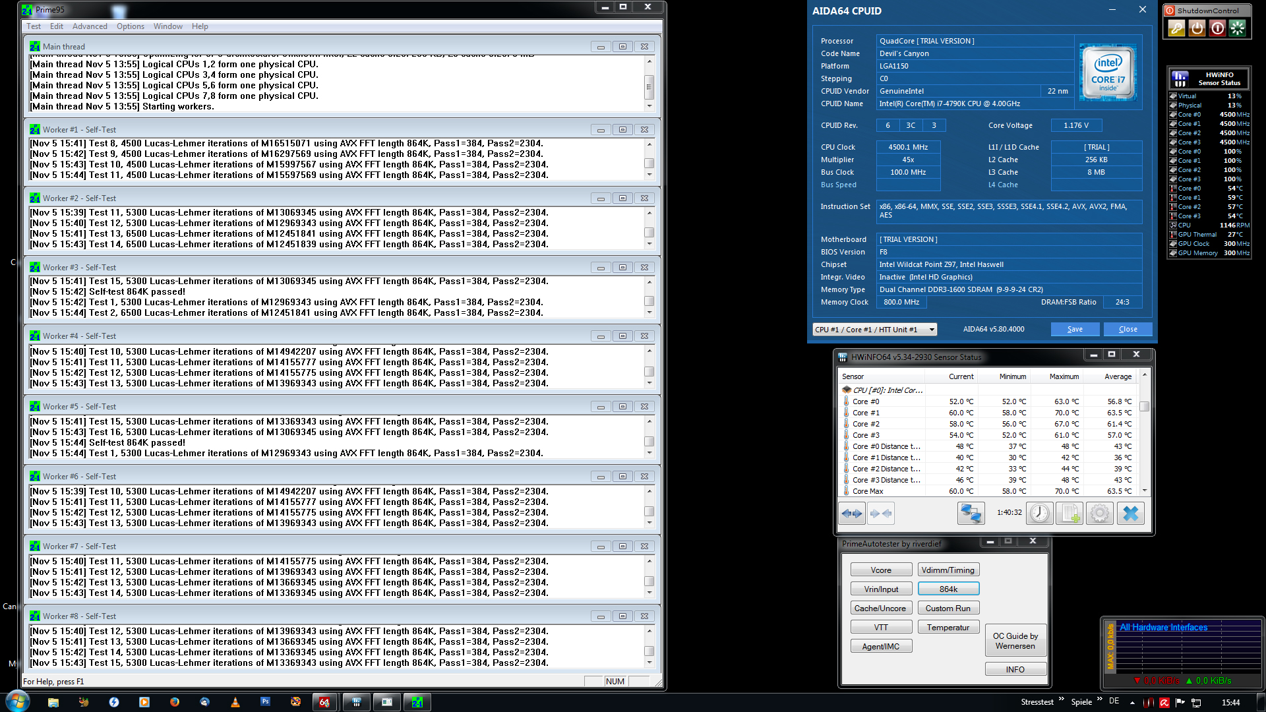This screenshot has width=1266, height=712.
Task: Click the Cache/Uncore button
Action: click(881, 608)
